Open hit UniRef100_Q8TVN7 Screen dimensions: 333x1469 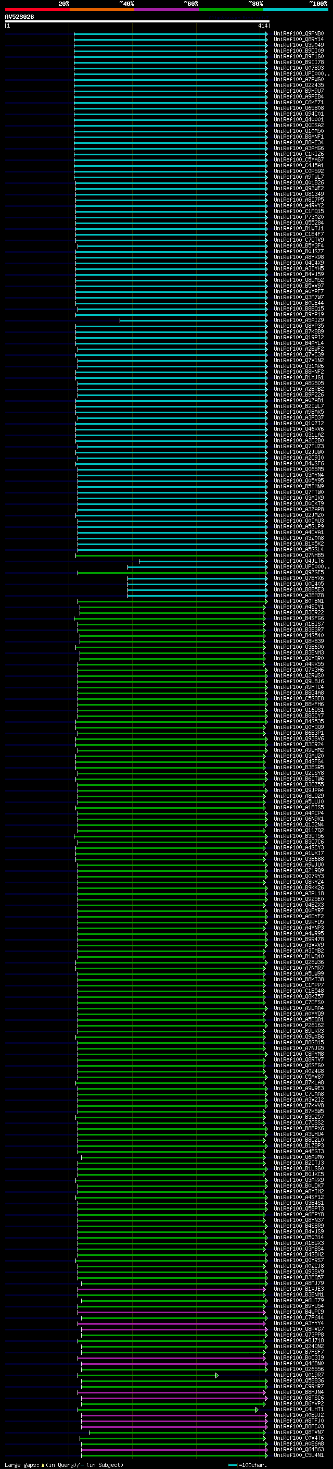coord(298,1432)
